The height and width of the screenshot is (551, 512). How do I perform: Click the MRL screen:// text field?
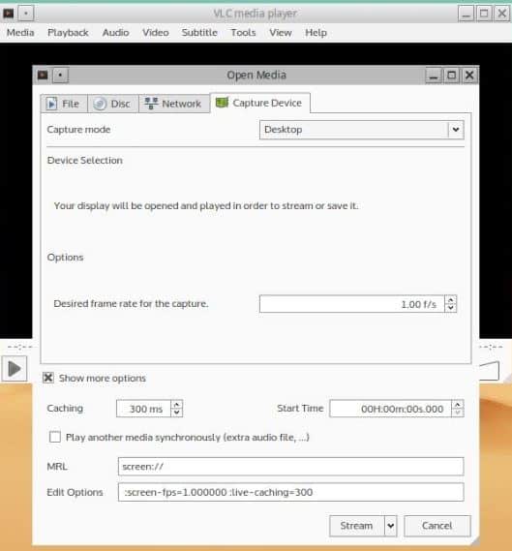click(290, 467)
